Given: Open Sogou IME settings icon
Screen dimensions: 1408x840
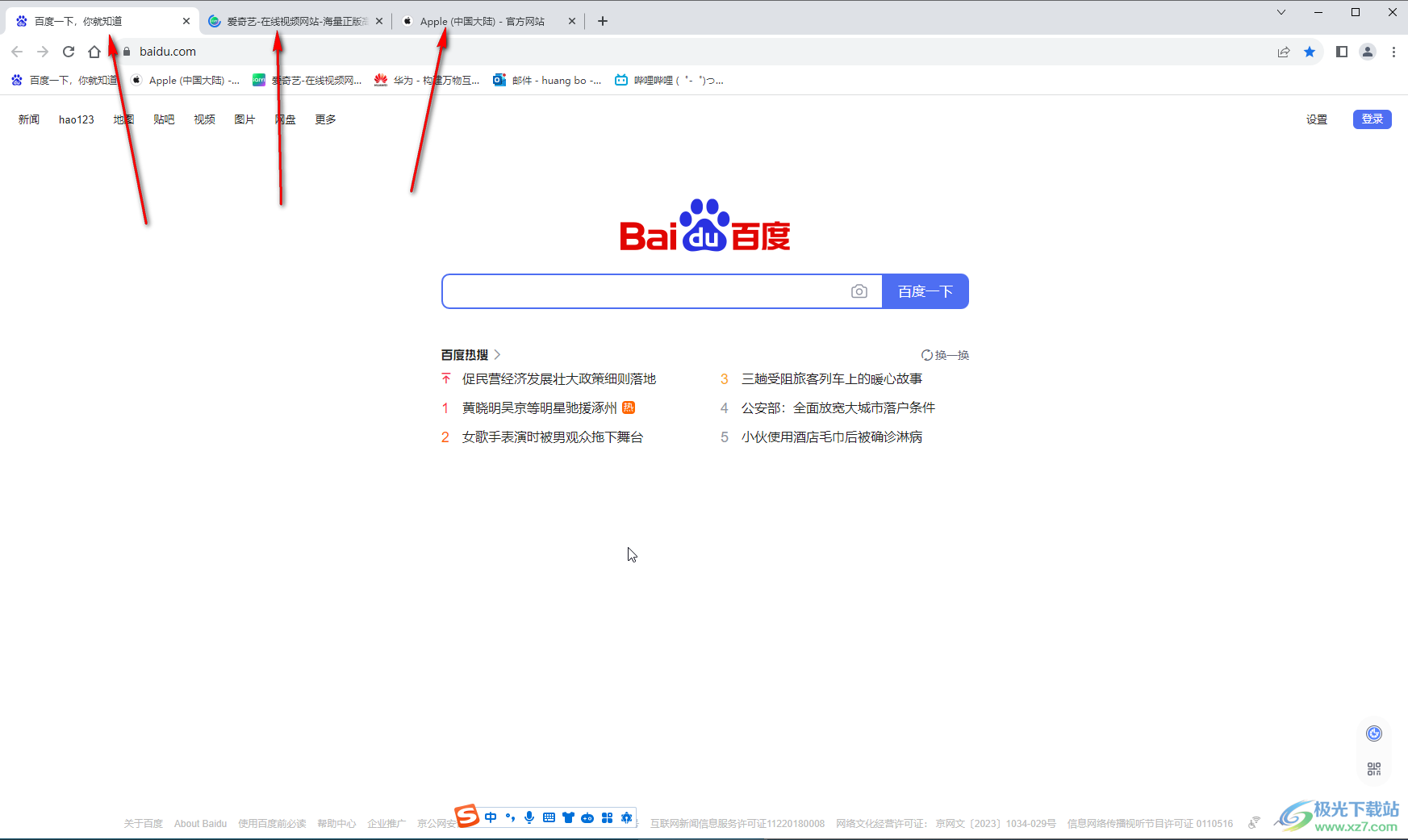Looking at the screenshot, I should (x=626, y=817).
